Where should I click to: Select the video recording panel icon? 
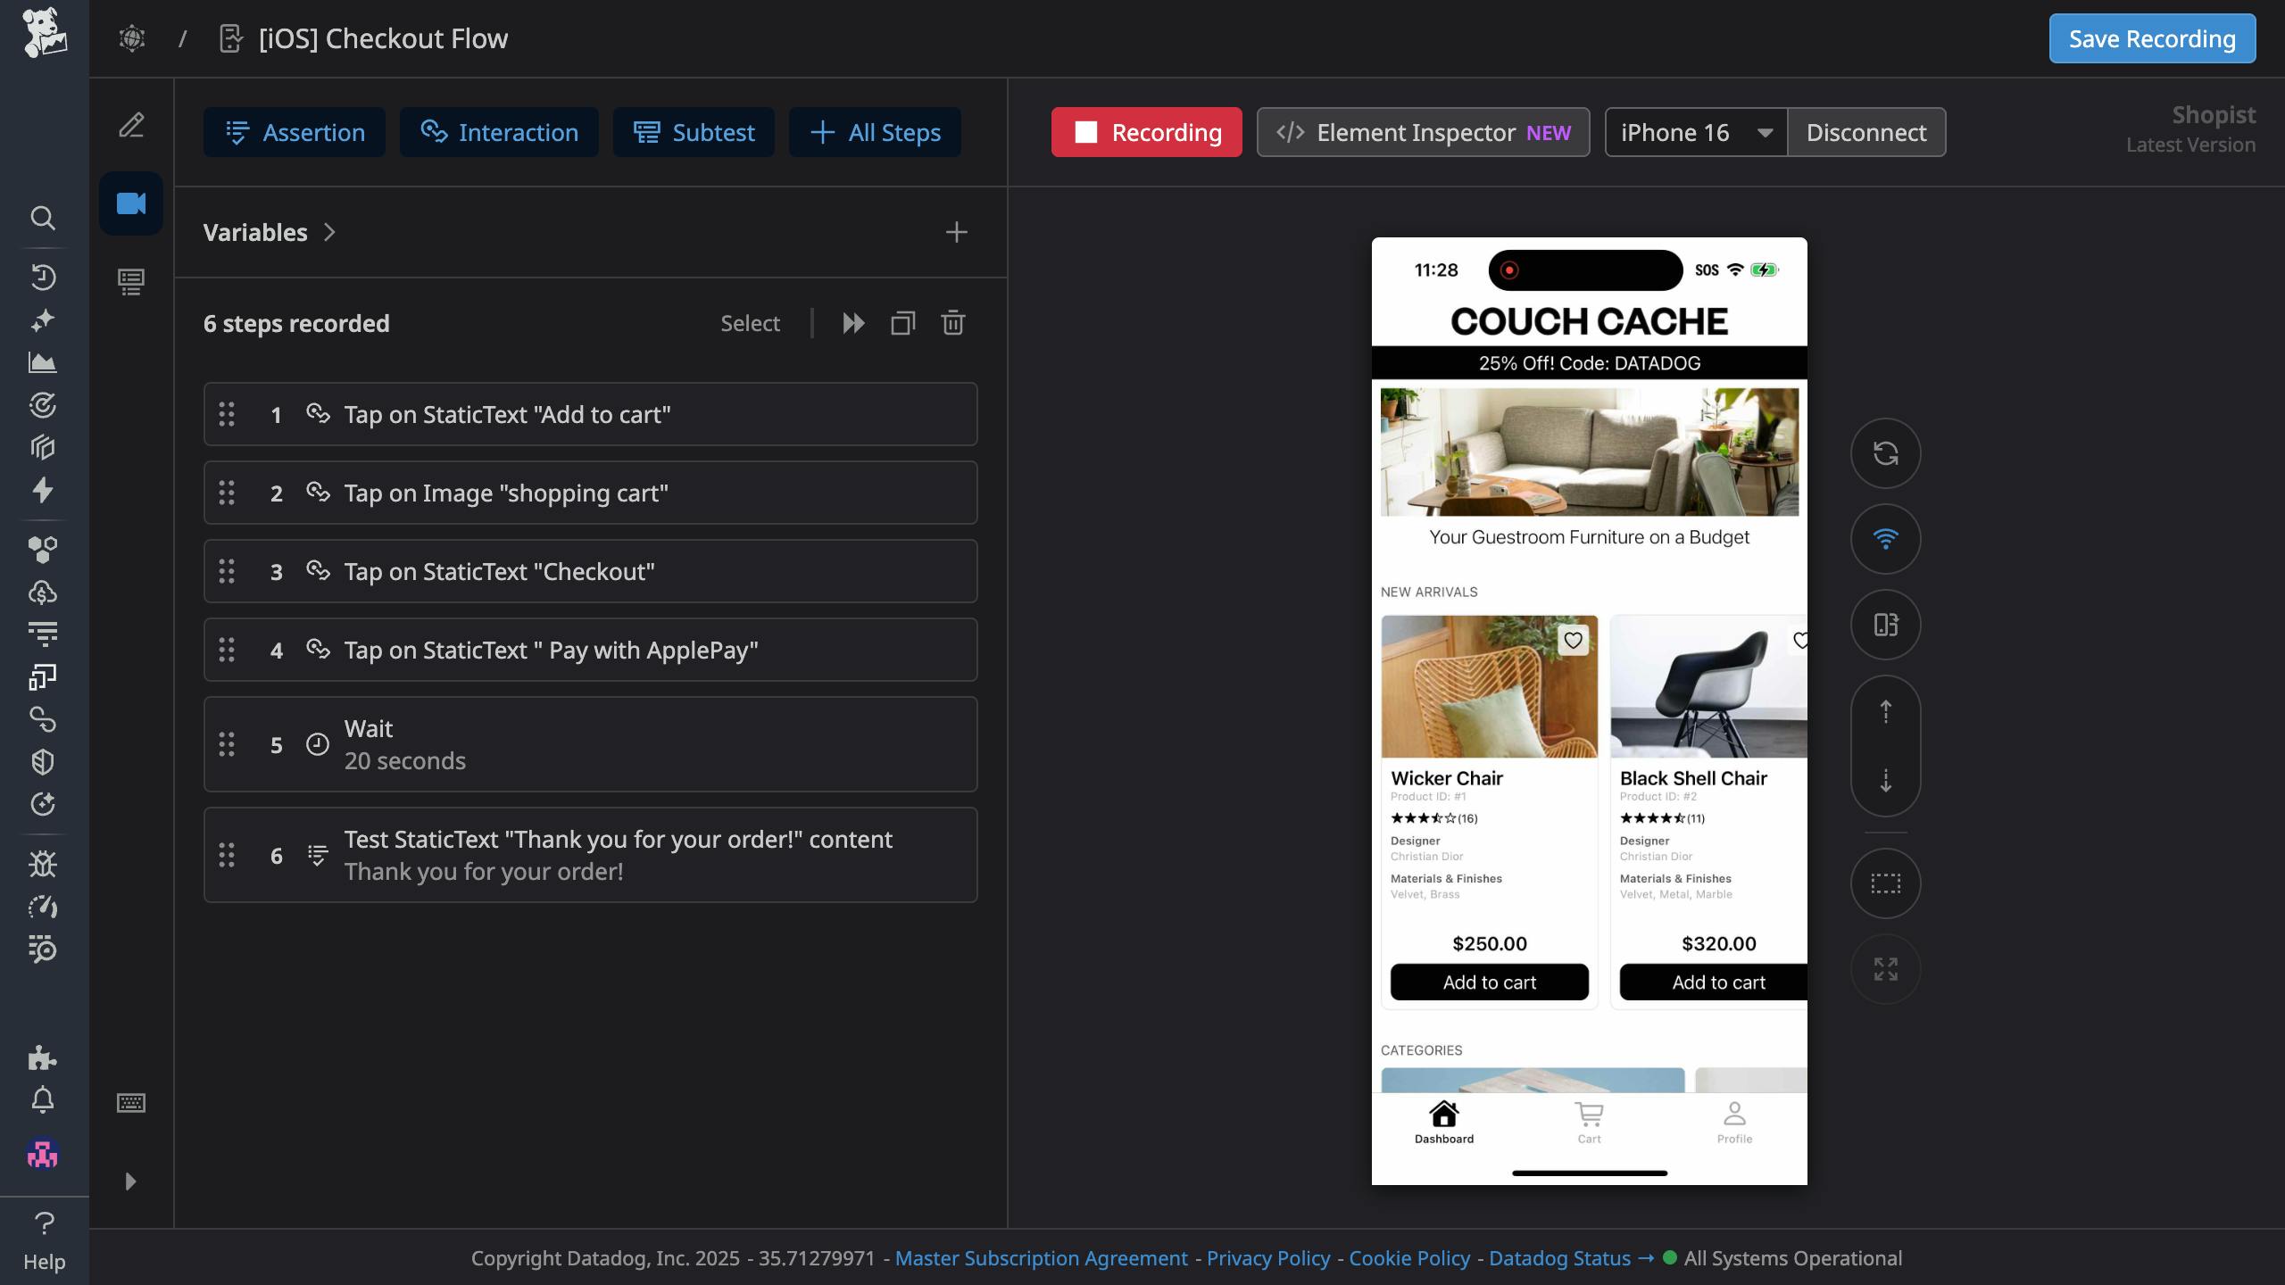pyautogui.click(x=130, y=203)
